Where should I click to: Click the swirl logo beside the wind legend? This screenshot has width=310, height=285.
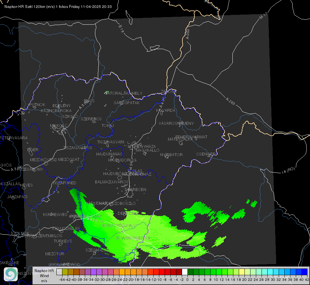11,274
